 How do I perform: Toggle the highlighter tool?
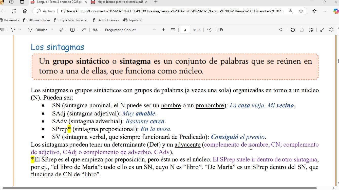(13, 30)
